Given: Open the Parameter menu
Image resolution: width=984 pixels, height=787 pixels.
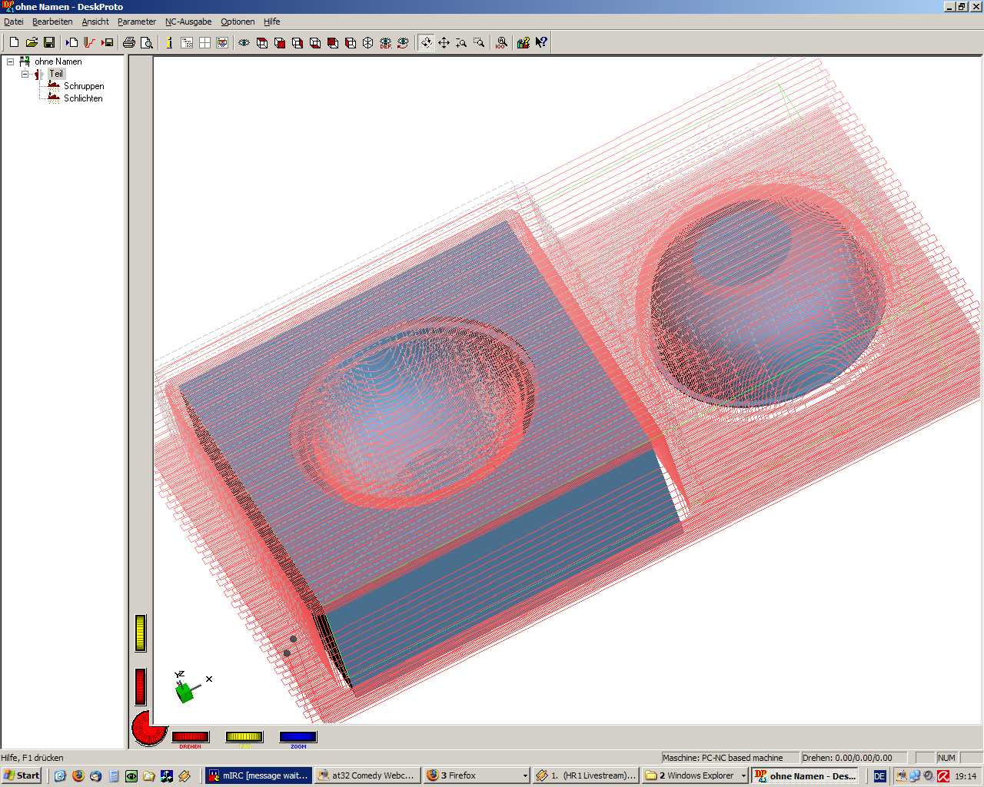Looking at the screenshot, I should click(x=137, y=22).
